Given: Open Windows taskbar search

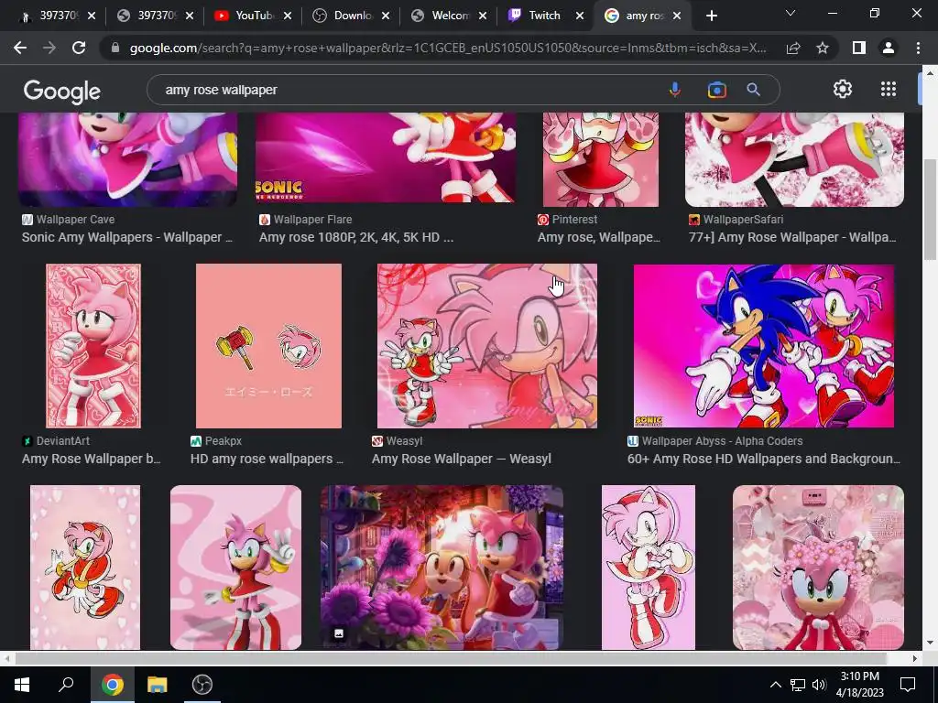Looking at the screenshot, I should pos(66,685).
